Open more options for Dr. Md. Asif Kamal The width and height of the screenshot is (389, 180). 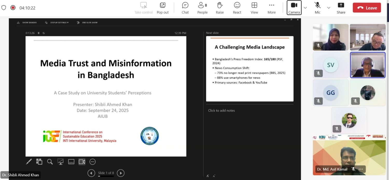361,169
